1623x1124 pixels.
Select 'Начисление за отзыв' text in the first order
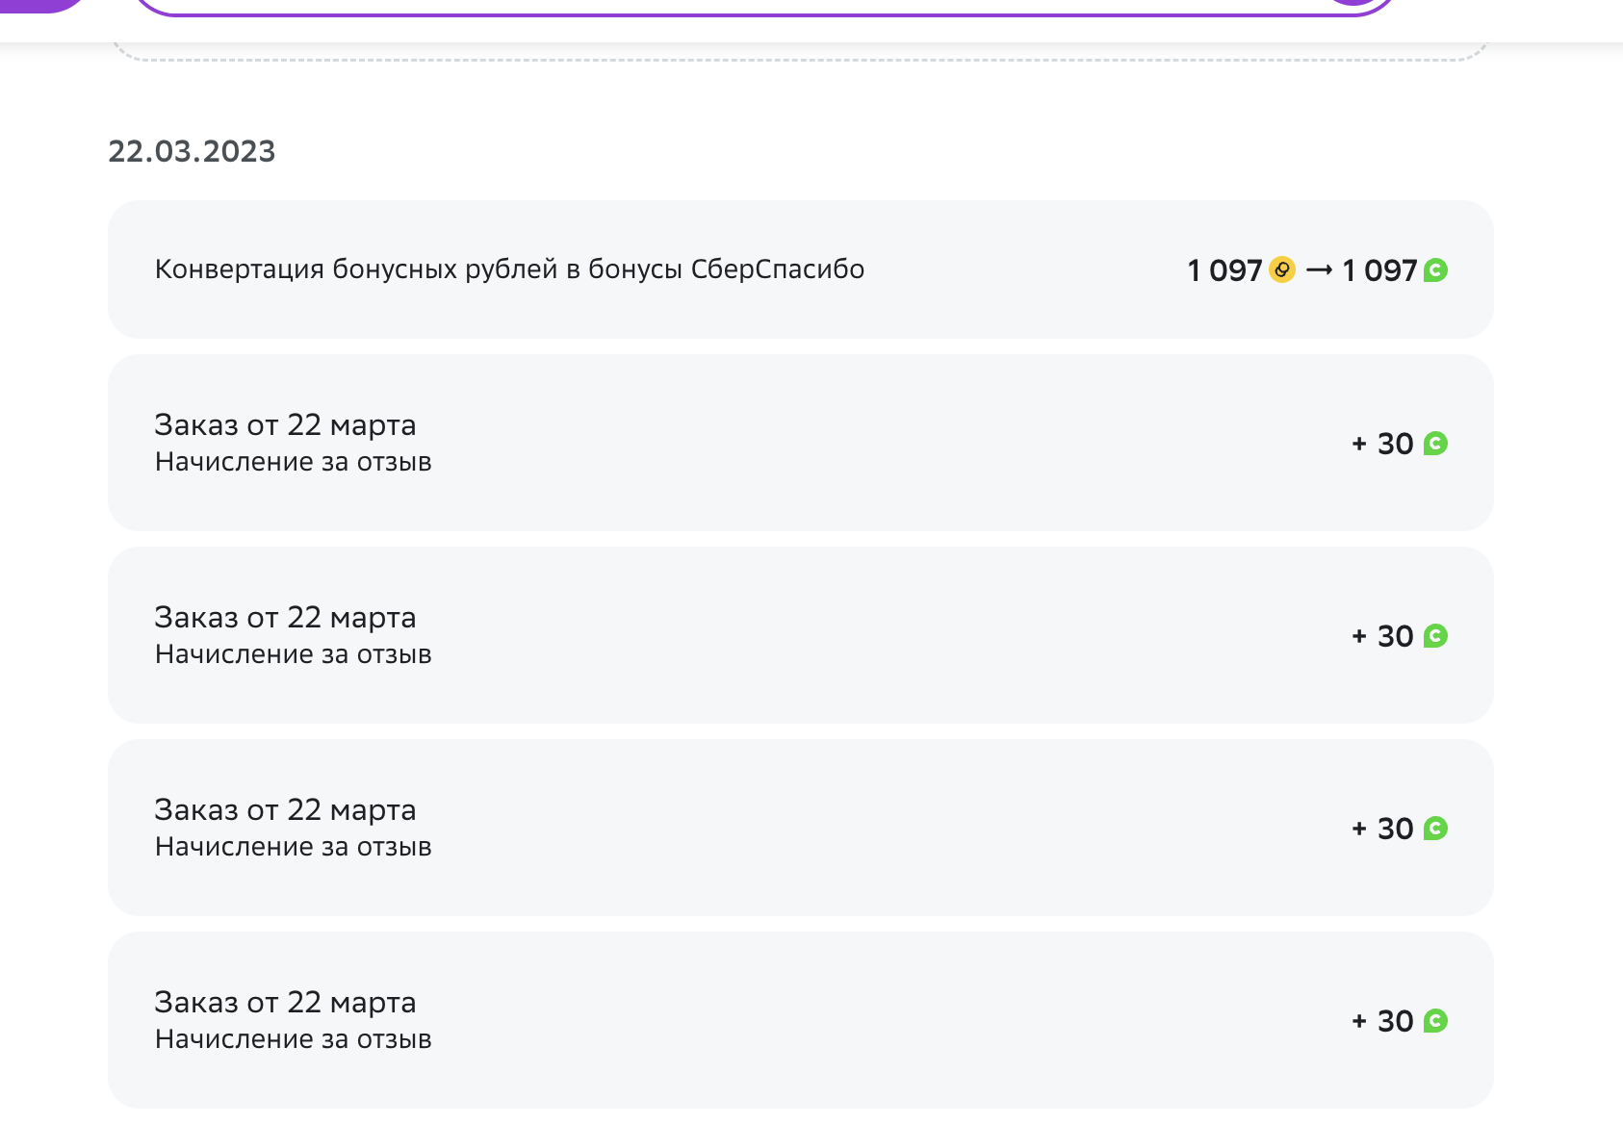click(294, 462)
